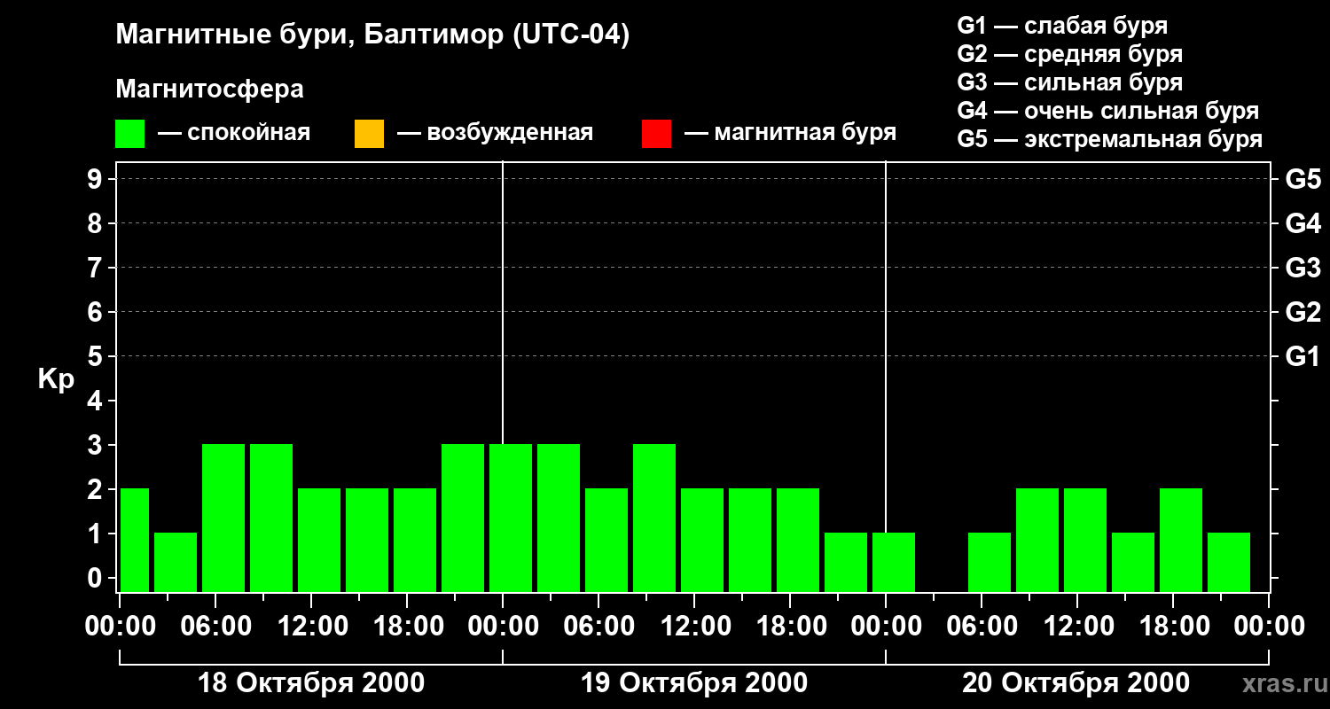Select the 20 Октября 2000 date label
The width and height of the screenshot is (1330, 709).
(x=1076, y=683)
